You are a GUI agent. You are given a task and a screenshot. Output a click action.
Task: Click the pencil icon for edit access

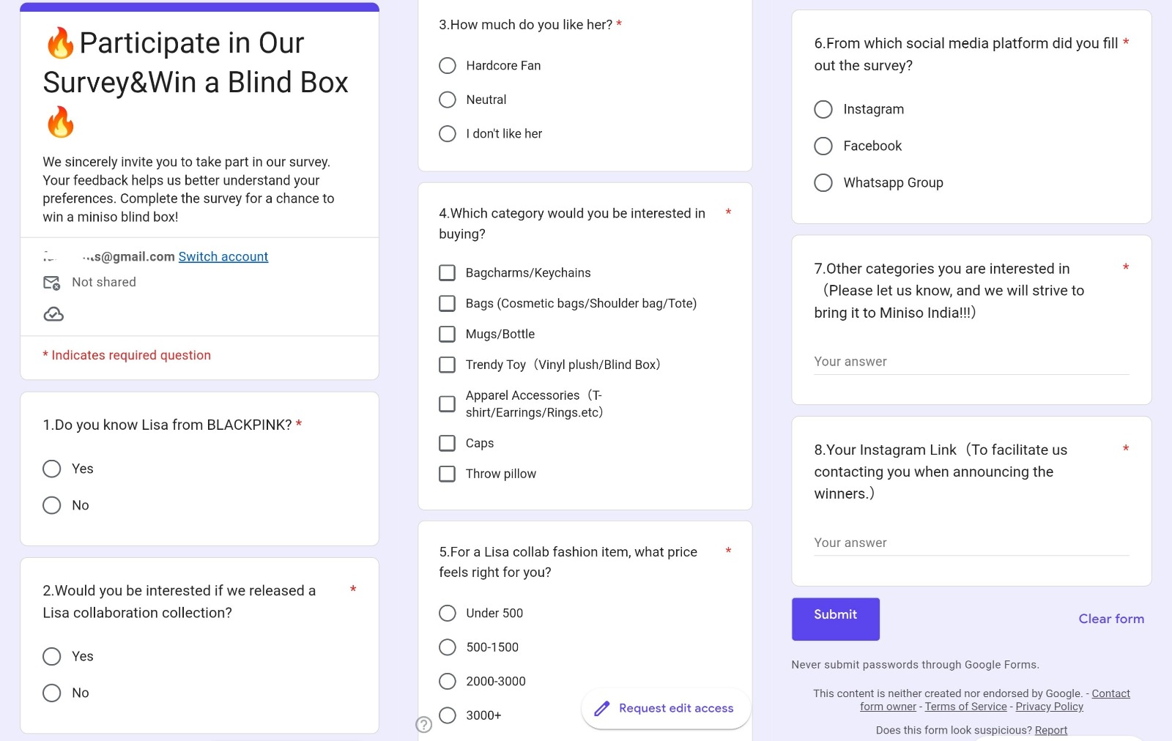(602, 708)
